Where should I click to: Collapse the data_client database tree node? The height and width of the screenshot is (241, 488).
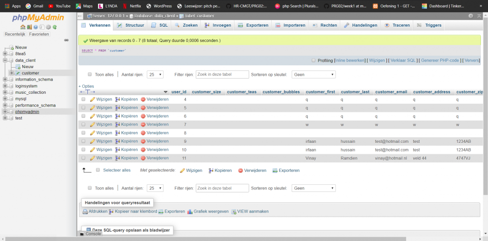click(5, 60)
